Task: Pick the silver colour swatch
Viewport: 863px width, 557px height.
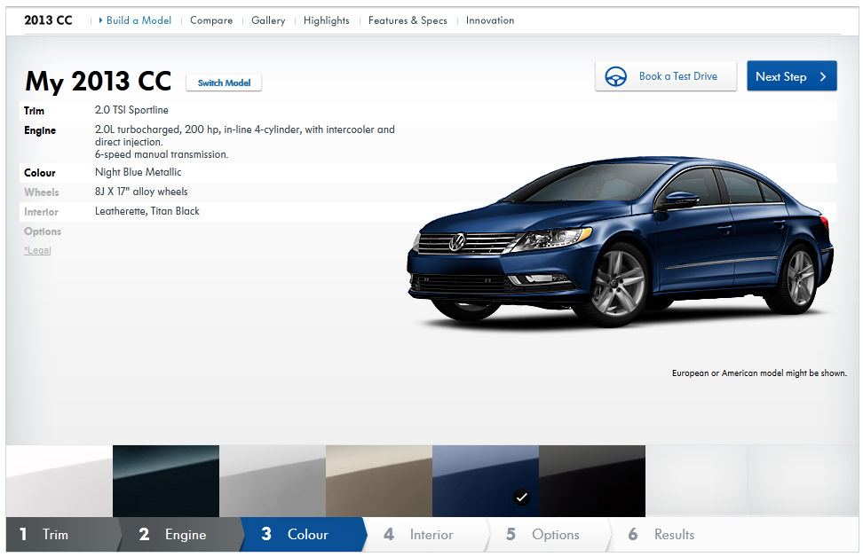Action: 273,481
